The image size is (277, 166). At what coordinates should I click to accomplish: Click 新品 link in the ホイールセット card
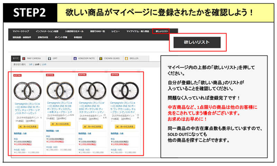(x=16, y=139)
